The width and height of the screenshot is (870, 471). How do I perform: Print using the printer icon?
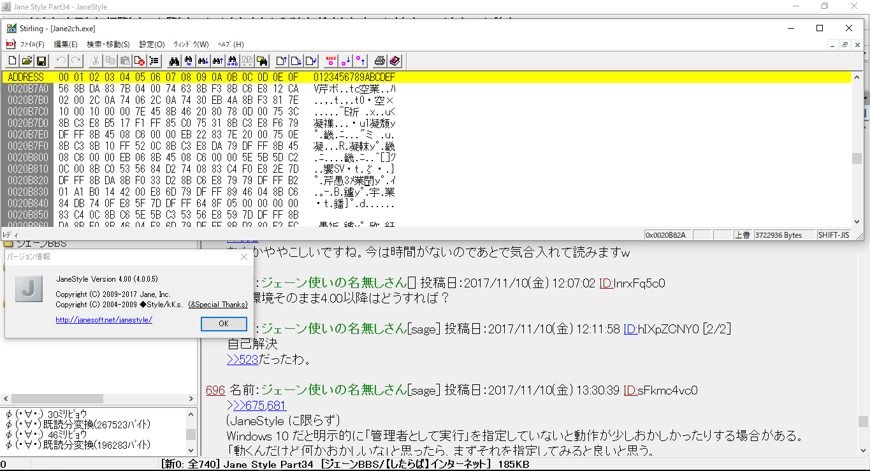tap(380, 61)
